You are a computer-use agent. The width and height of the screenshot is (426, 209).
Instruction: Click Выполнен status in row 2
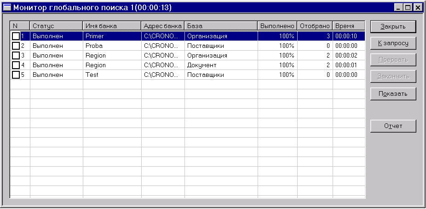click(x=56, y=46)
